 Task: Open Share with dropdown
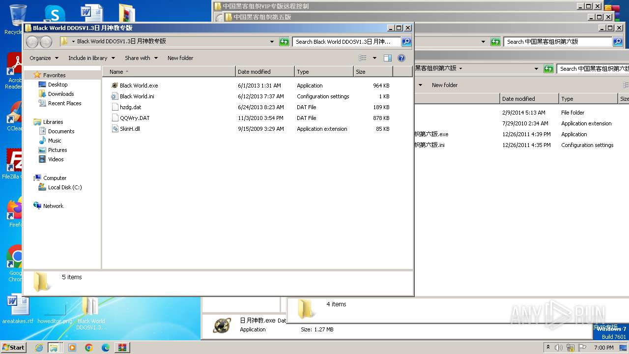(x=141, y=58)
